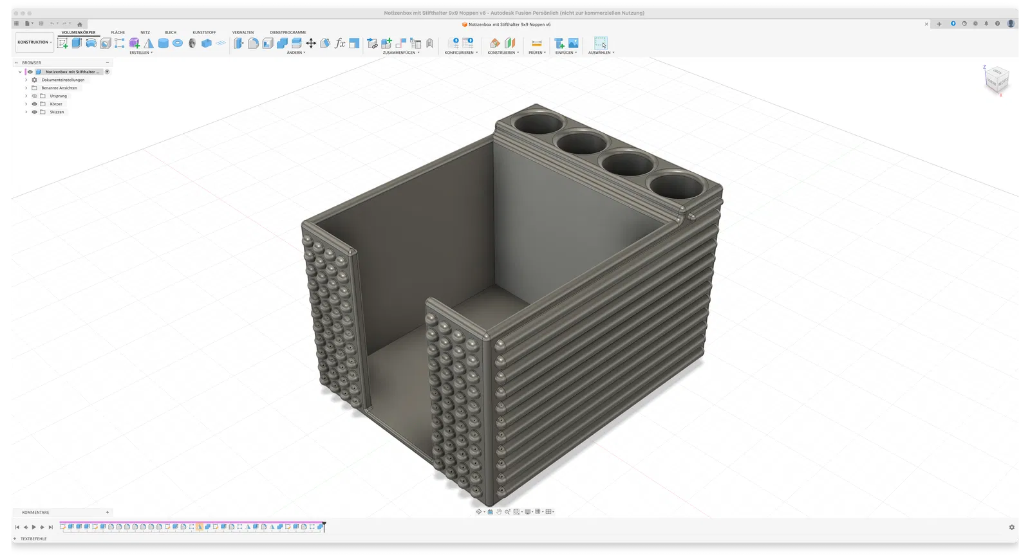Select the Torus primitive tool
The width and height of the screenshot is (1030, 557).
pyautogui.click(x=178, y=43)
